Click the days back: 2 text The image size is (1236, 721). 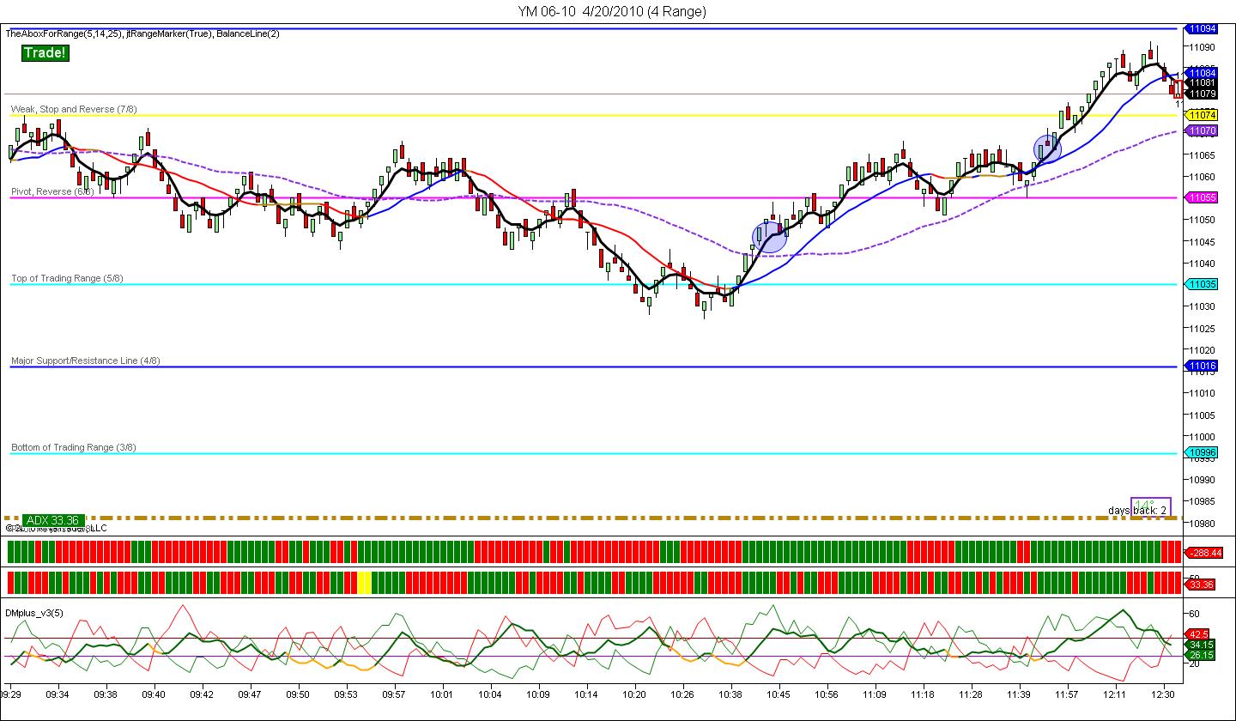coord(1137,510)
